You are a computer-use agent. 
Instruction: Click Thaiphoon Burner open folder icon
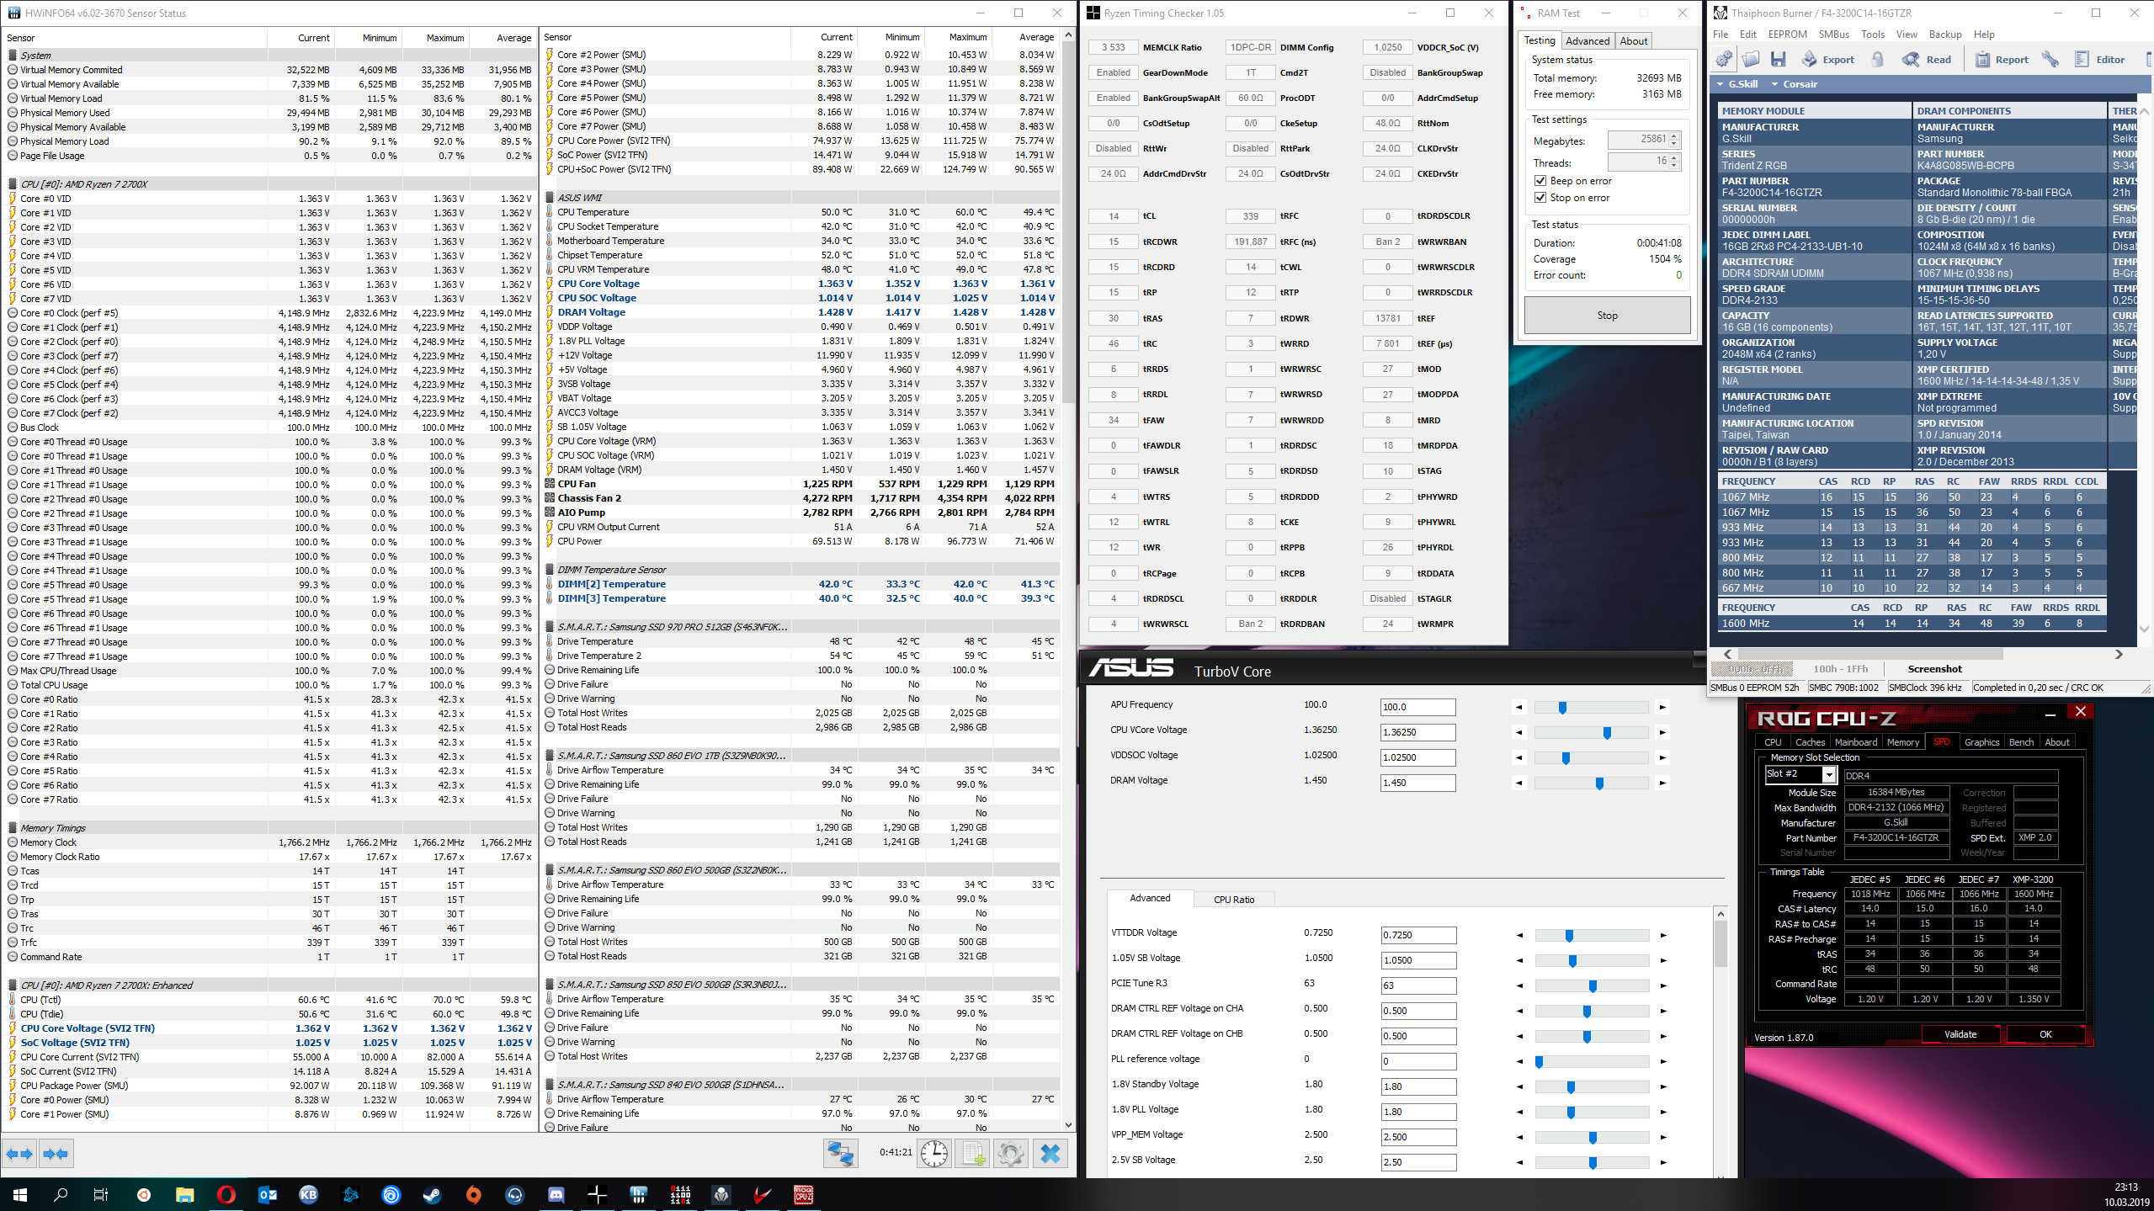pos(1752,59)
